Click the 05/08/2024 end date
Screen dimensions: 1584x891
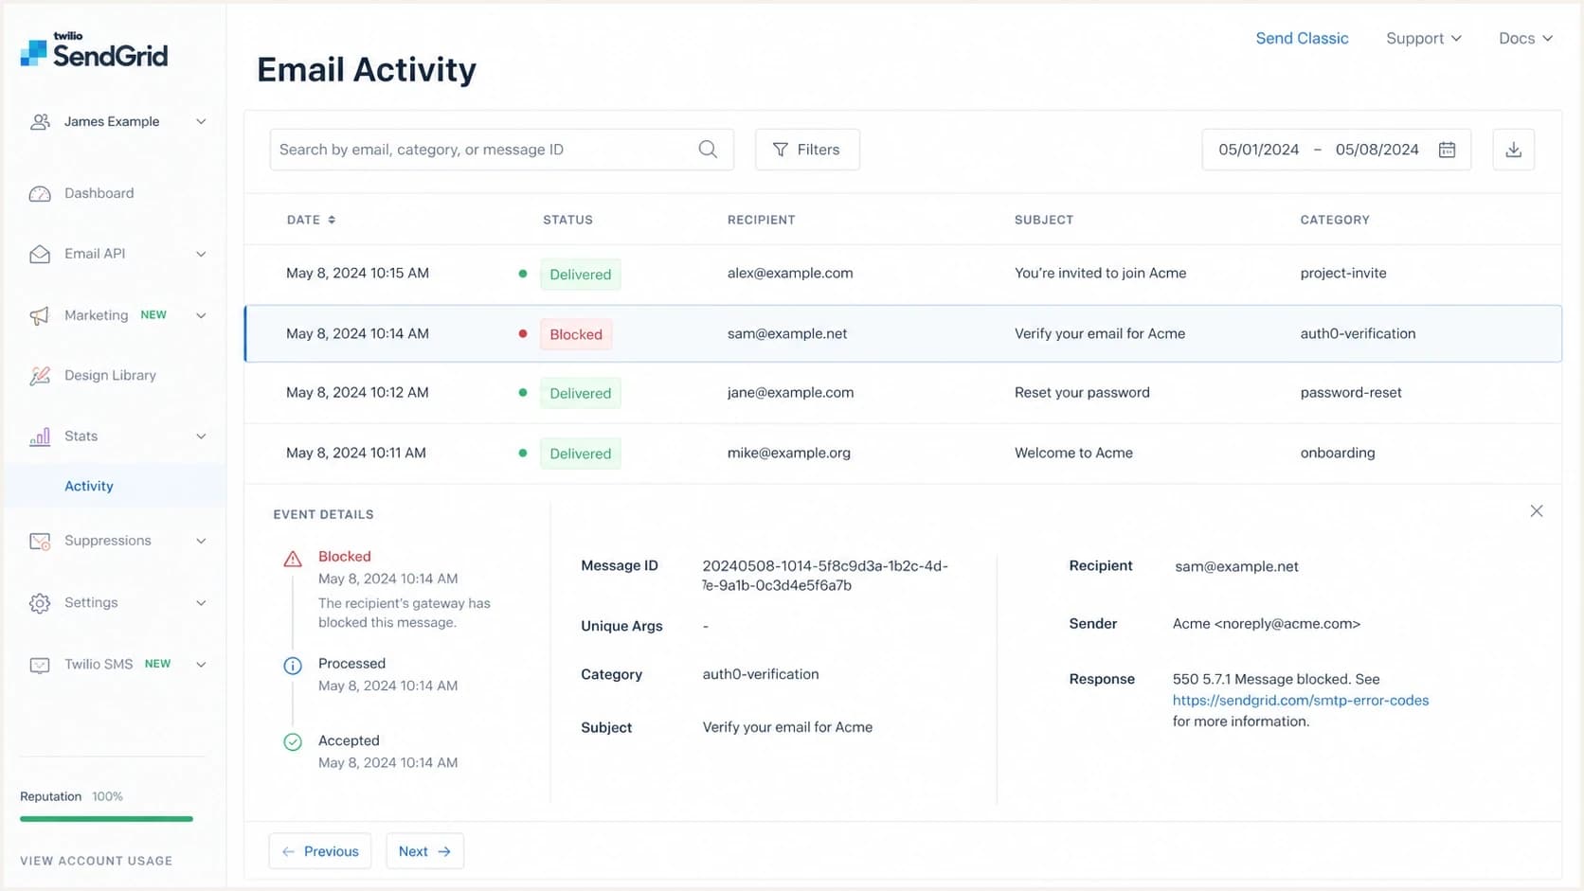1377,150
